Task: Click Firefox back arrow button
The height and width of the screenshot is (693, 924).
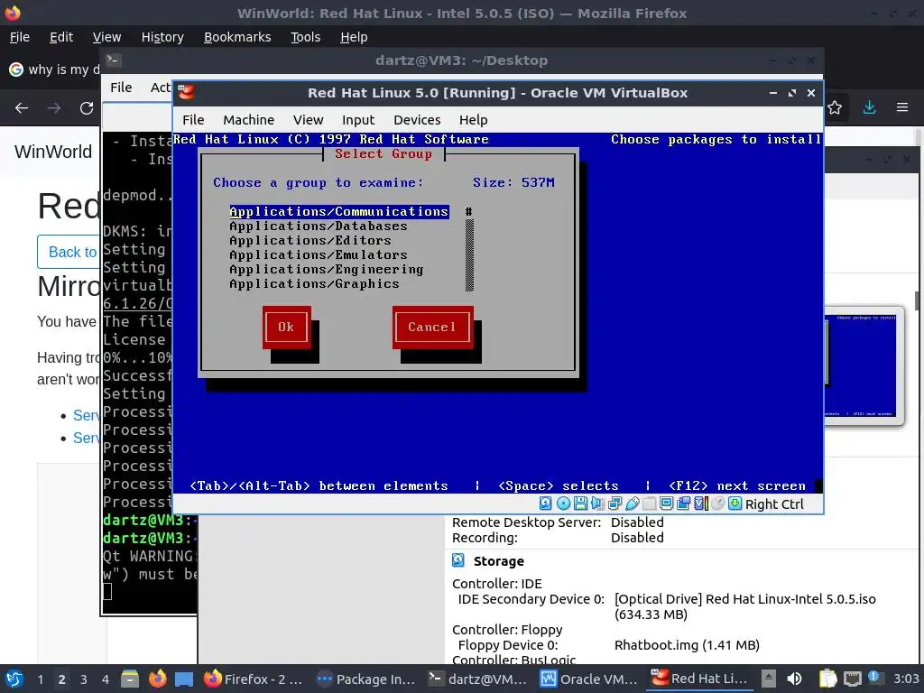Action: click(x=22, y=108)
